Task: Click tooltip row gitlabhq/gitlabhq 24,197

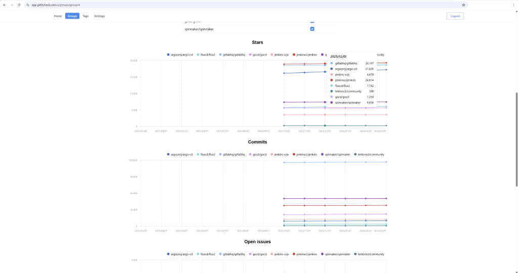Action: click(x=352, y=63)
